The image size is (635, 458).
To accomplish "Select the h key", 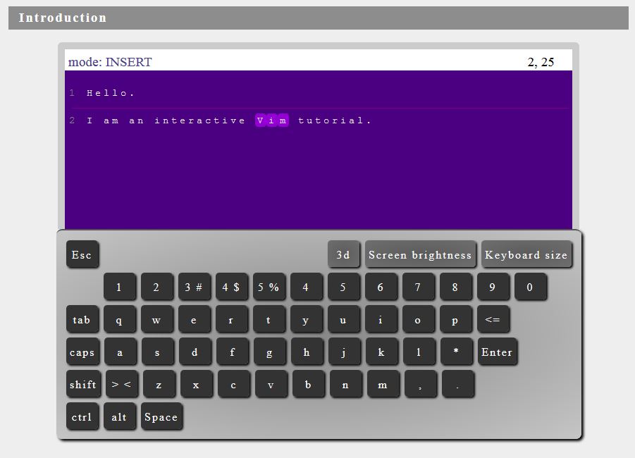I will point(307,352).
